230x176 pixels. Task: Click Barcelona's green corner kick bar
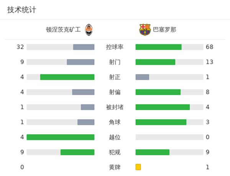coord(161,122)
